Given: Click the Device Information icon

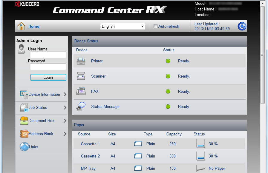Looking at the screenshot, I should click(x=24, y=94).
